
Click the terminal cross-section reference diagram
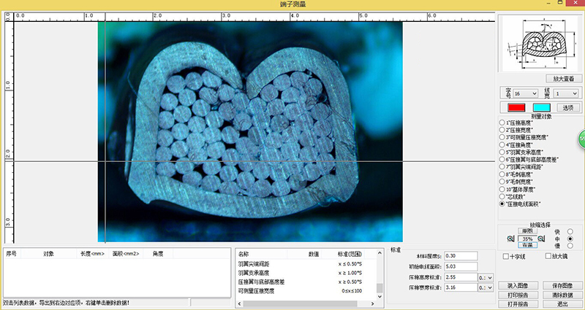[x=540, y=44]
